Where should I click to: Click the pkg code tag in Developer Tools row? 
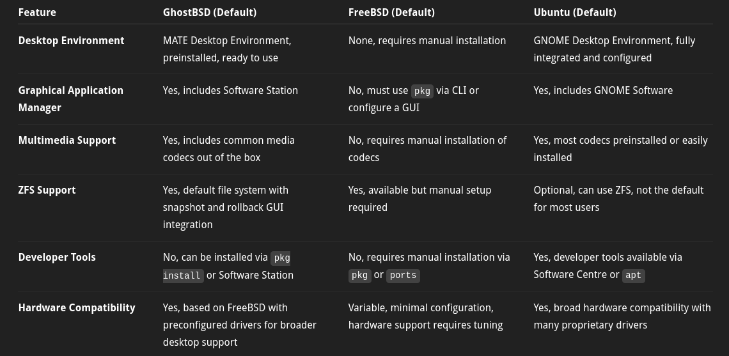(360, 275)
